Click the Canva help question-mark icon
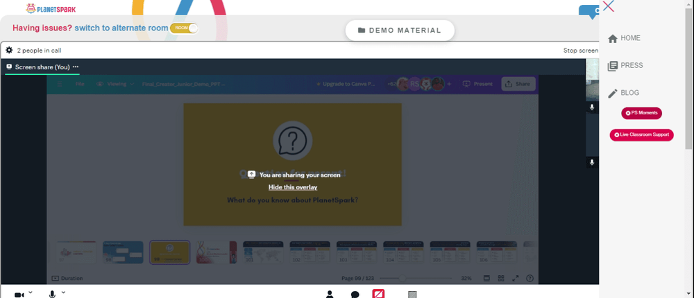This screenshot has width=694, height=298. [530, 278]
